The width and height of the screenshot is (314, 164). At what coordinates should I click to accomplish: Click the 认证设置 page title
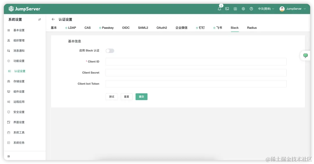coord(65,19)
